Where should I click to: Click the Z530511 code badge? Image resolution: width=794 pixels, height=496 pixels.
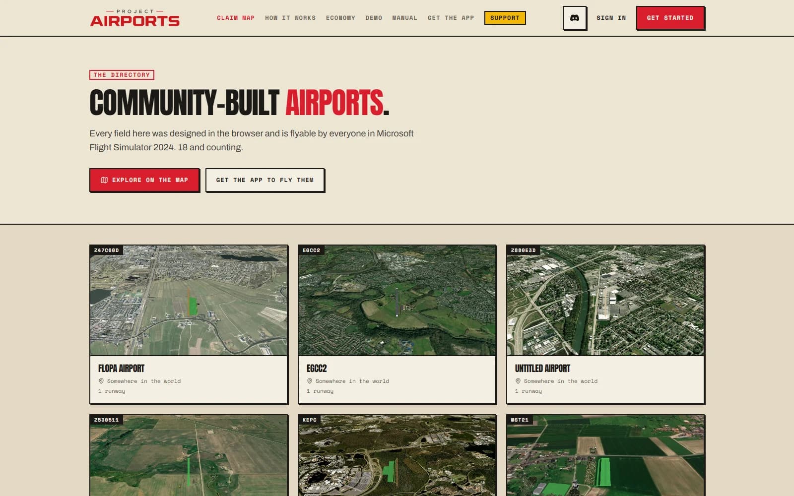[x=107, y=420]
